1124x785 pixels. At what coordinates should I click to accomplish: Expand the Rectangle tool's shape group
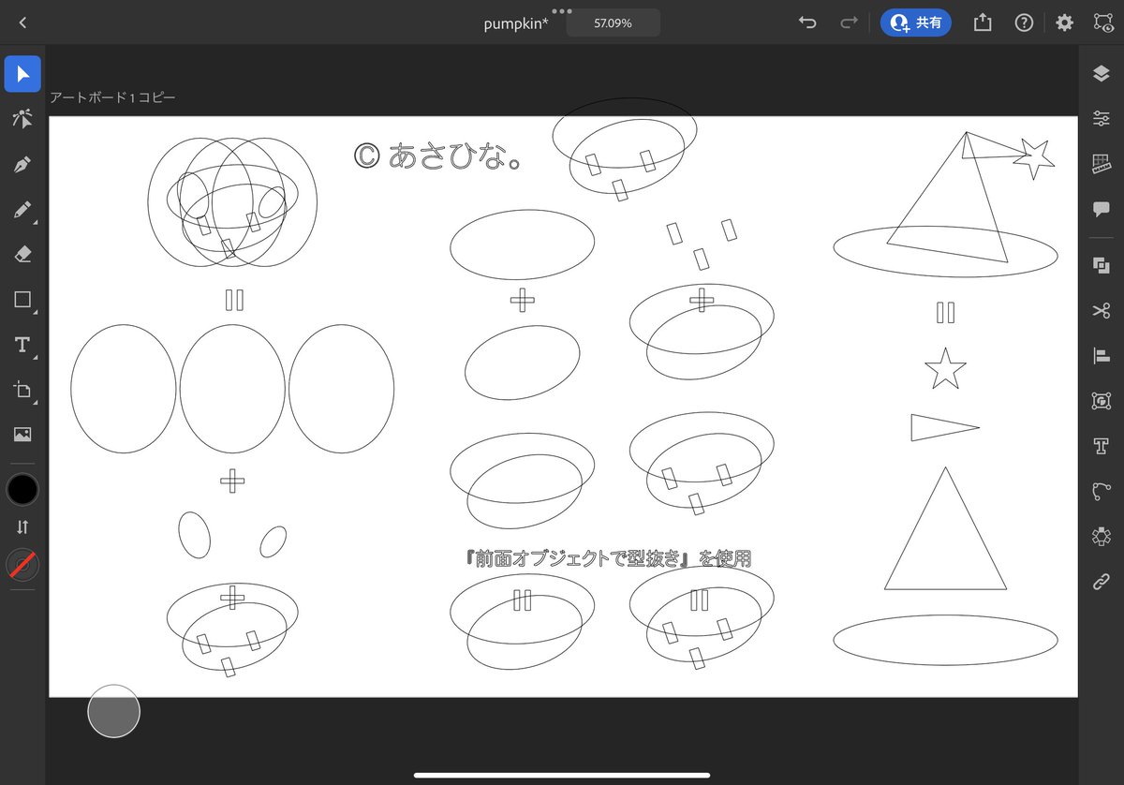click(x=36, y=313)
